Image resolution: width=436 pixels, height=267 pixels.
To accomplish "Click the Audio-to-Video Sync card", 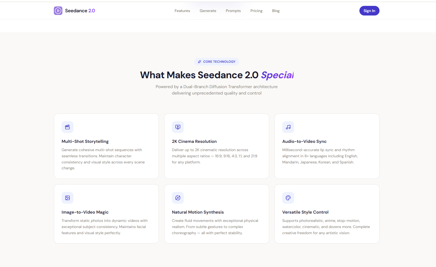I will pos(327,146).
